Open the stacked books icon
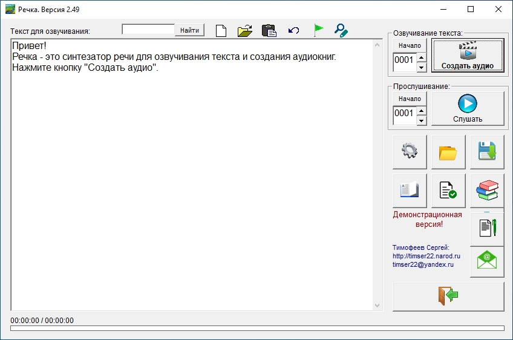Screen dimensions: 513x340 487,191
